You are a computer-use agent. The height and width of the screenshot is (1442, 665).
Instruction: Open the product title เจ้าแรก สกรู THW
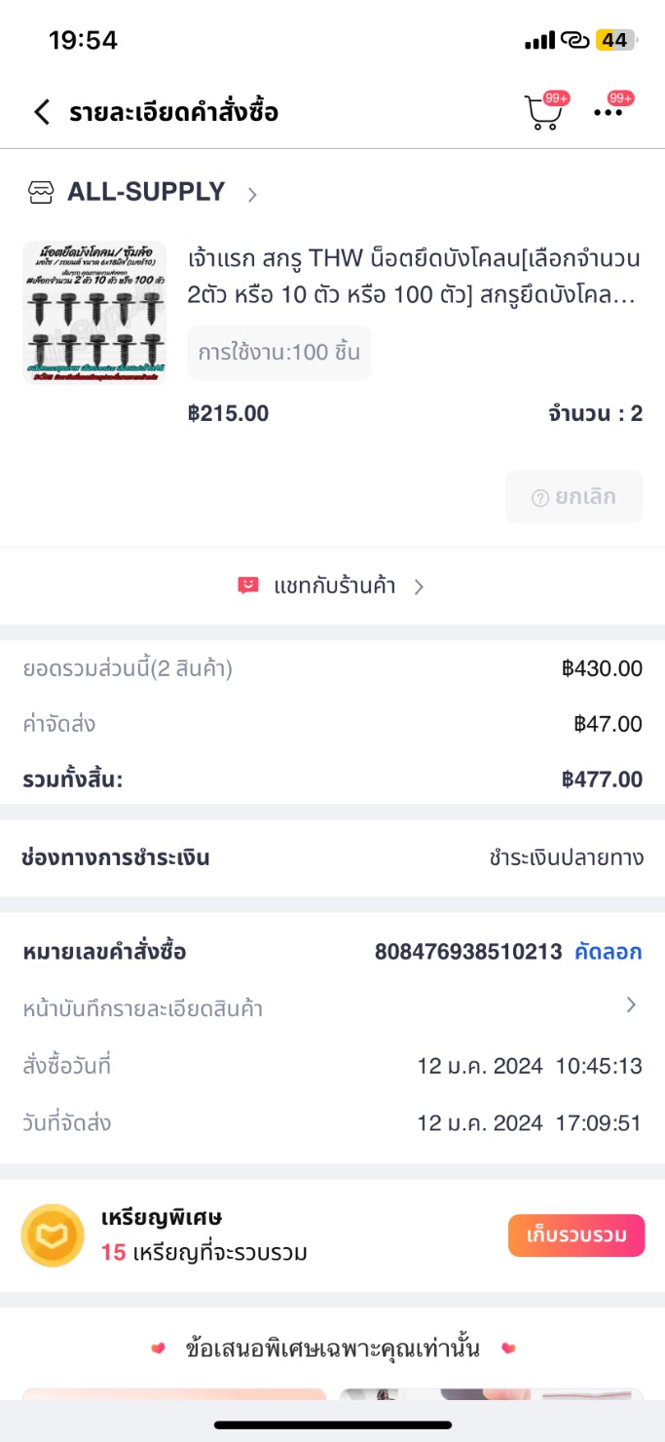click(x=414, y=277)
